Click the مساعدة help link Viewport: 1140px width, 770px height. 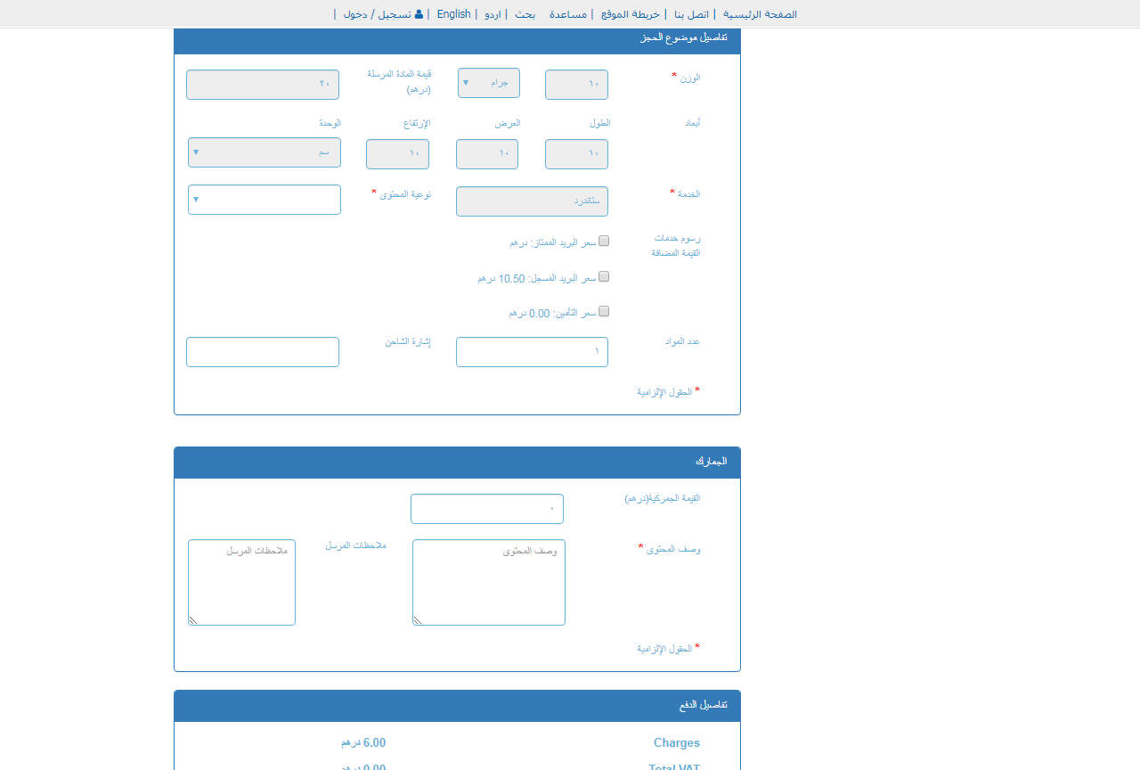coord(567,13)
